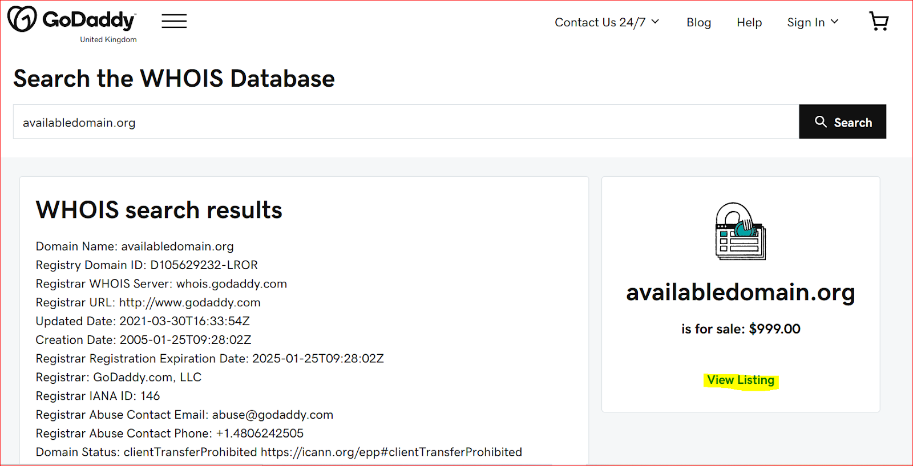Open the Blog page
This screenshot has width=913, height=466.
[x=698, y=22]
